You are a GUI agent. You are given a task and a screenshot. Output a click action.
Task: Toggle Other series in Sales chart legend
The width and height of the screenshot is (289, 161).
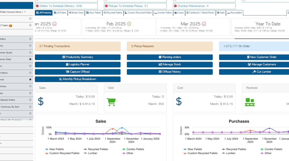pos(127,153)
